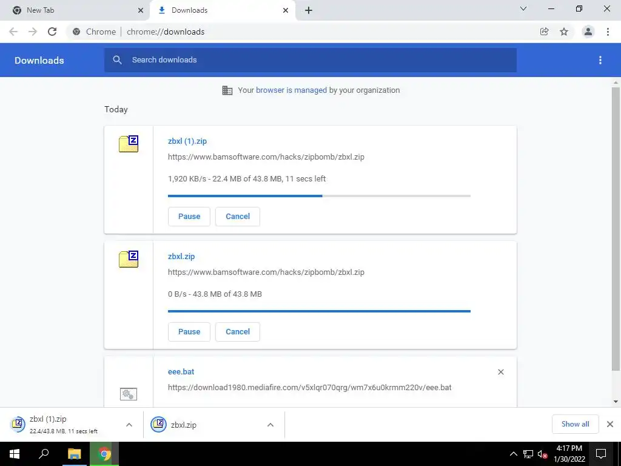Share this page icon in address bar
This screenshot has height=466, width=621.
pyautogui.click(x=544, y=32)
